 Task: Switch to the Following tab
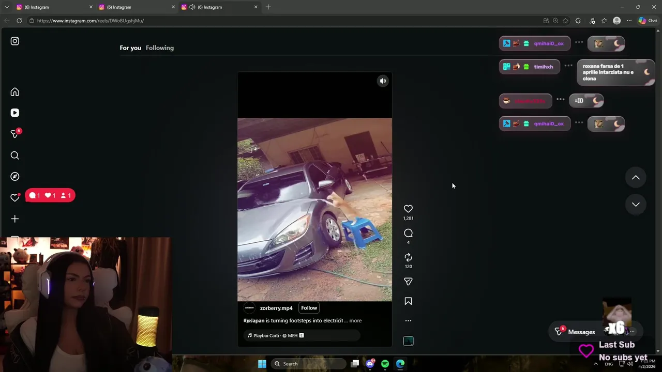tap(160, 48)
